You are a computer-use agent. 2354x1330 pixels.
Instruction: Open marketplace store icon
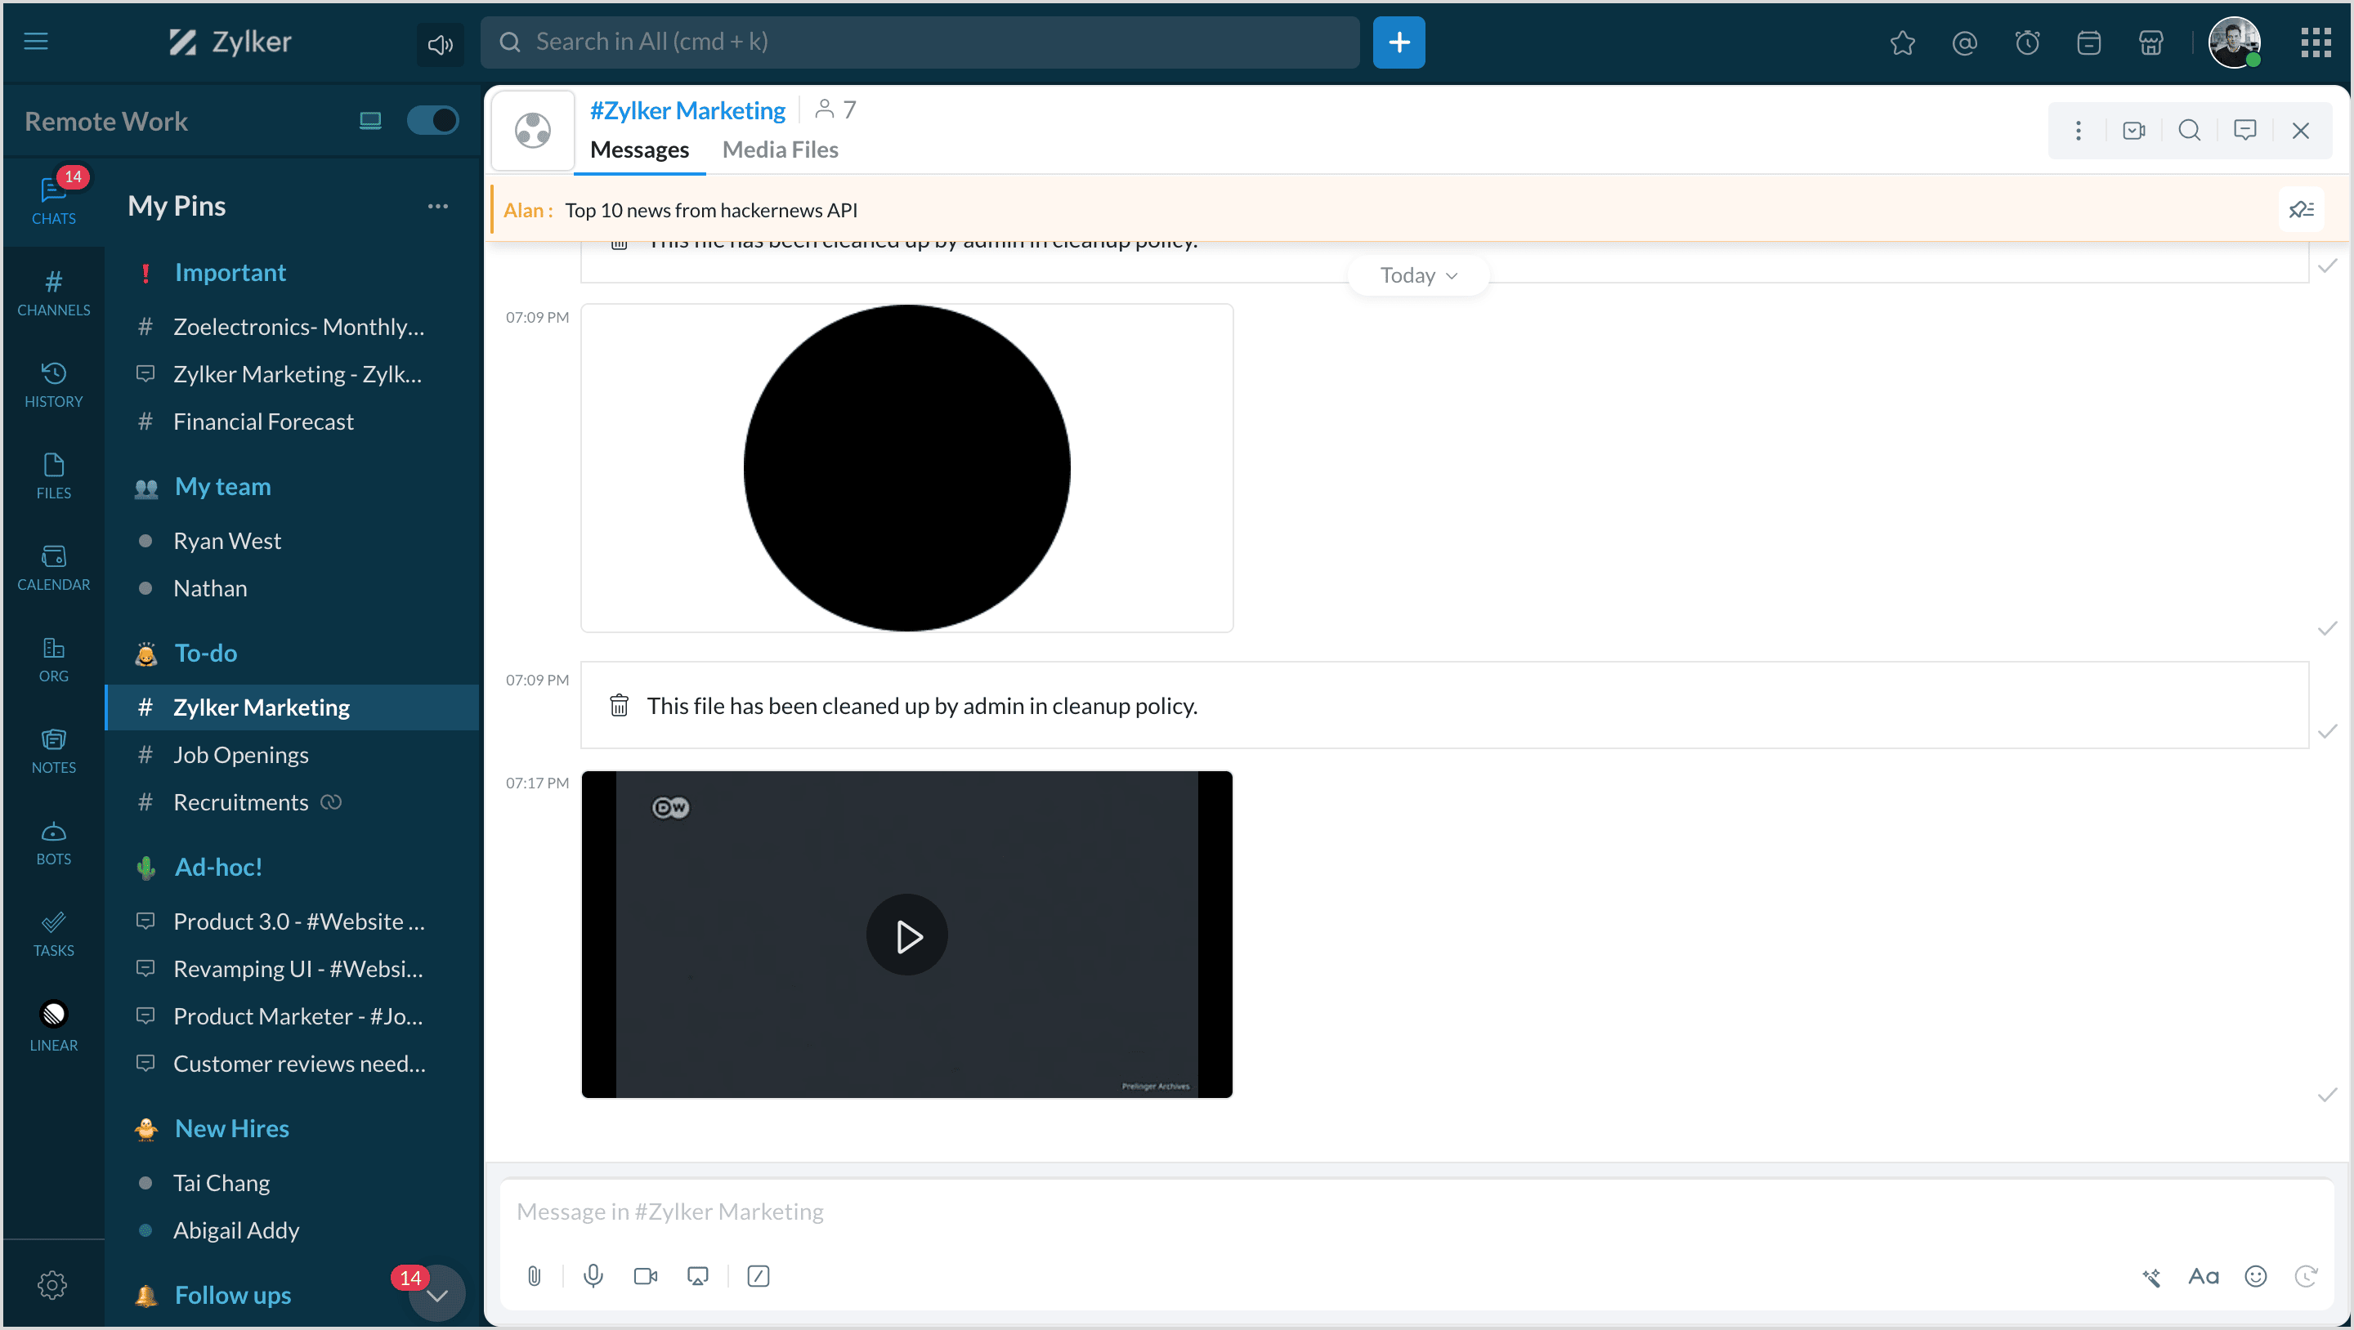(2151, 43)
